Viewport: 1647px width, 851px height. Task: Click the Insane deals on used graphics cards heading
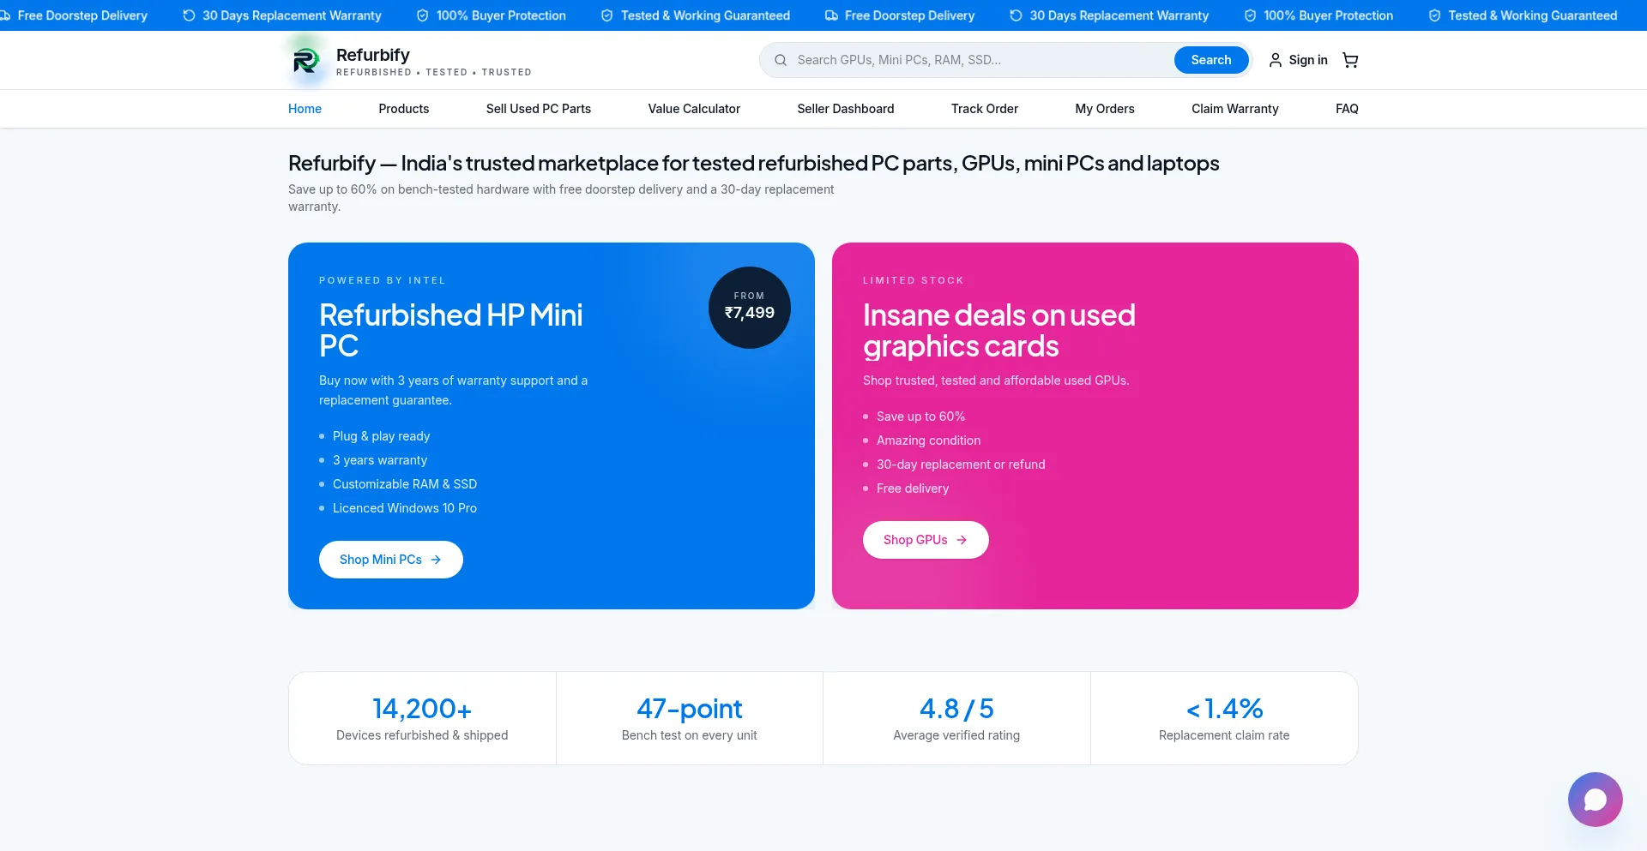999,331
